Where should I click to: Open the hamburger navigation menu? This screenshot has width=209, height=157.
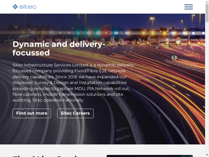(x=188, y=7)
